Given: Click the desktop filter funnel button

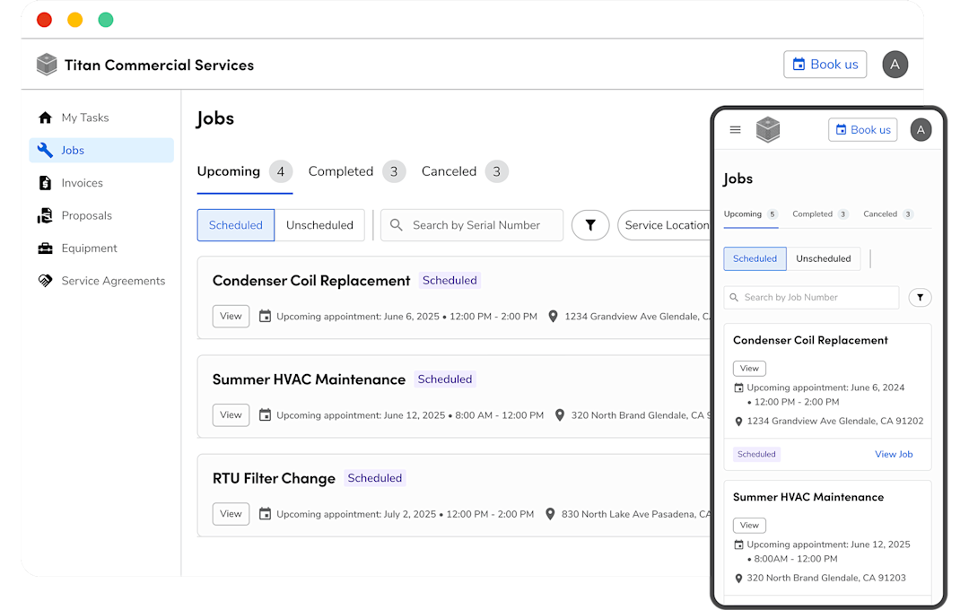Looking at the screenshot, I should [590, 225].
